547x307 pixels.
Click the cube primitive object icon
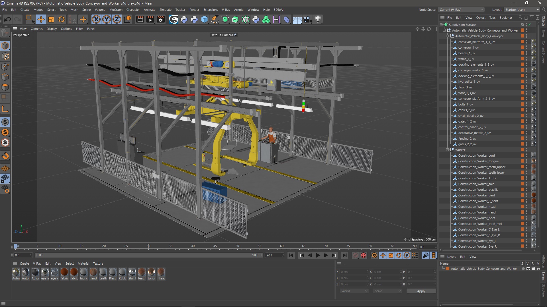pos(204,19)
